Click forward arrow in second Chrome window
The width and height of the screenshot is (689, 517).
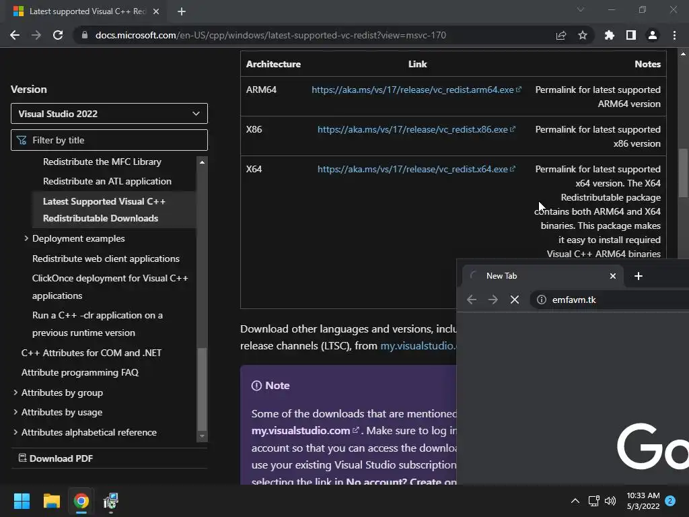(x=493, y=300)
